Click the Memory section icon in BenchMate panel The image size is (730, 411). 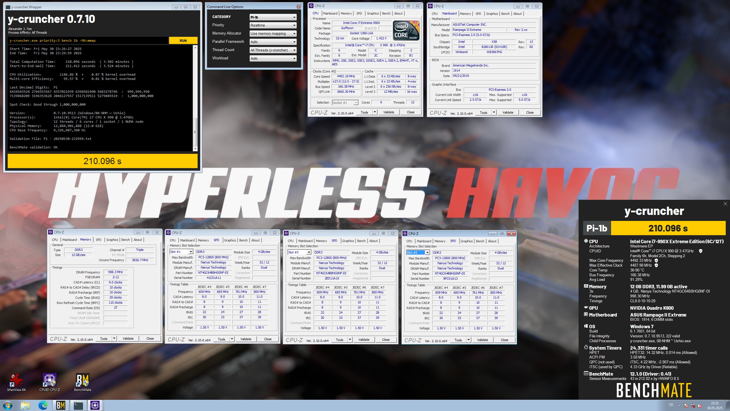pos(586,286)
